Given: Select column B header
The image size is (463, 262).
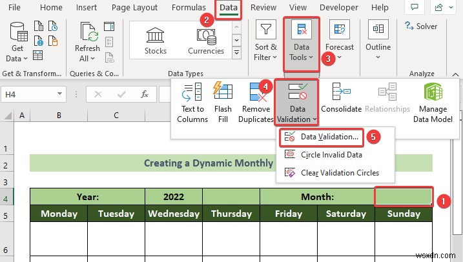Looking at the screenshot, I should 59,116.
